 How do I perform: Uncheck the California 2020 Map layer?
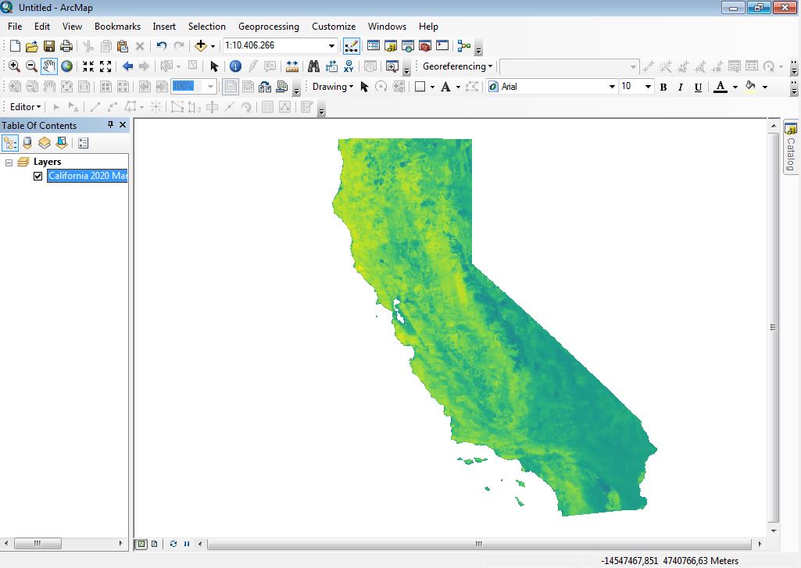tap(37, 176)
